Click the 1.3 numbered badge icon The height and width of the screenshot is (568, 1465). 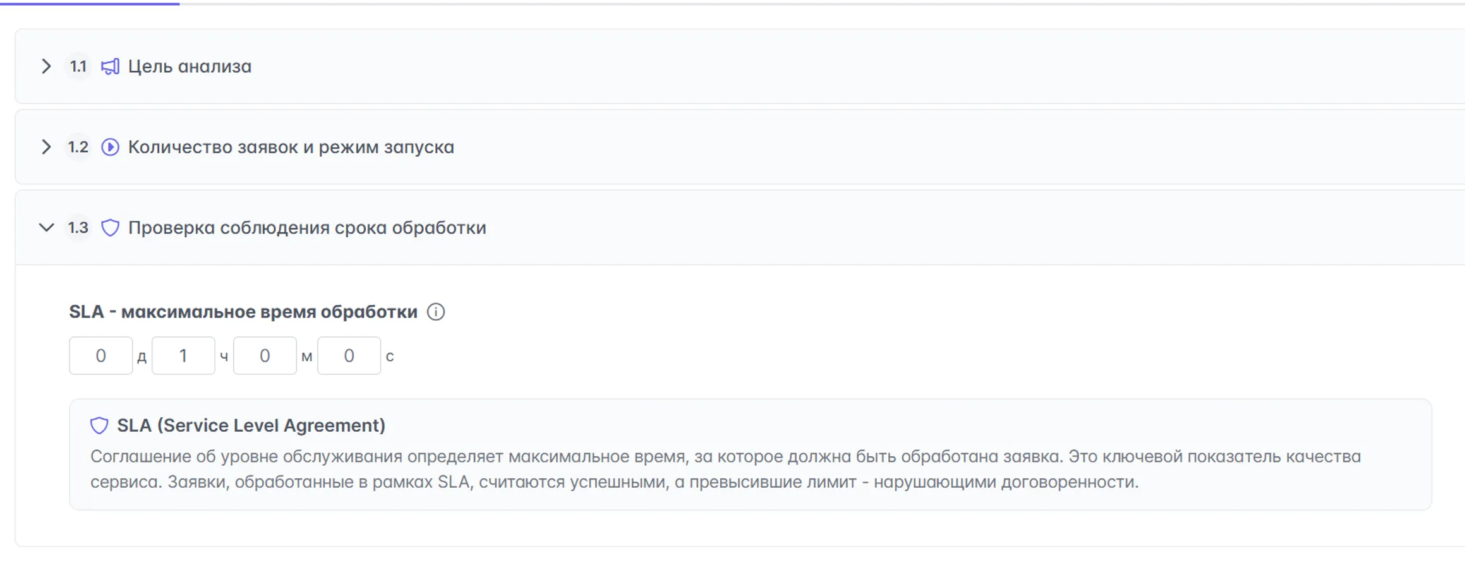click(x=77, y=228)
